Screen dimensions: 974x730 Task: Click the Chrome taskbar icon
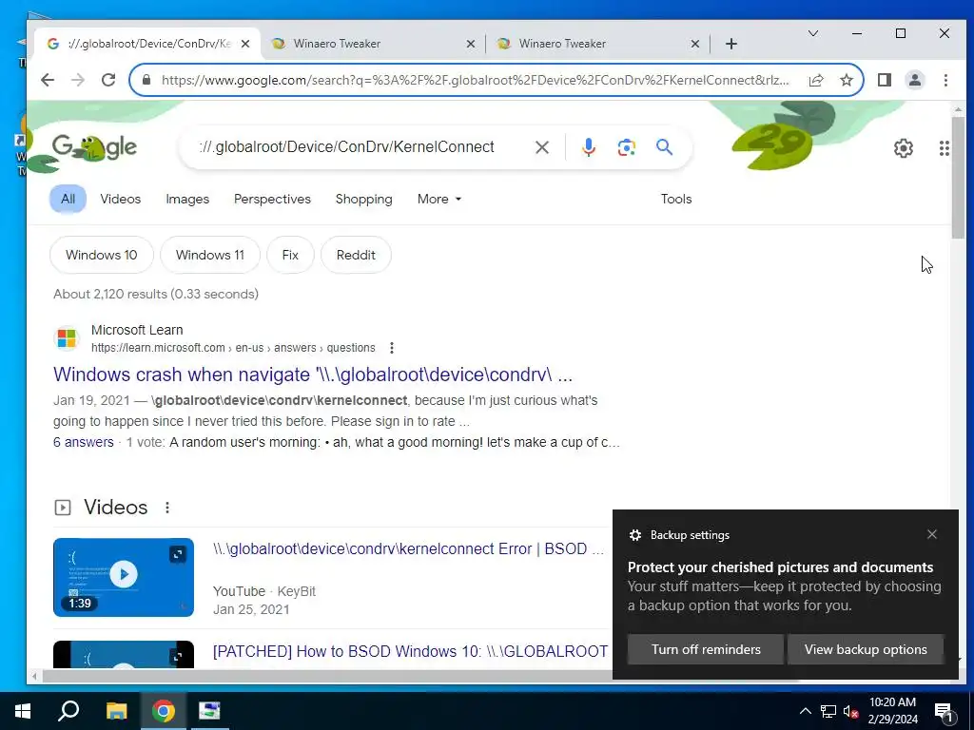pyautogui.click(x=164, y=711)
